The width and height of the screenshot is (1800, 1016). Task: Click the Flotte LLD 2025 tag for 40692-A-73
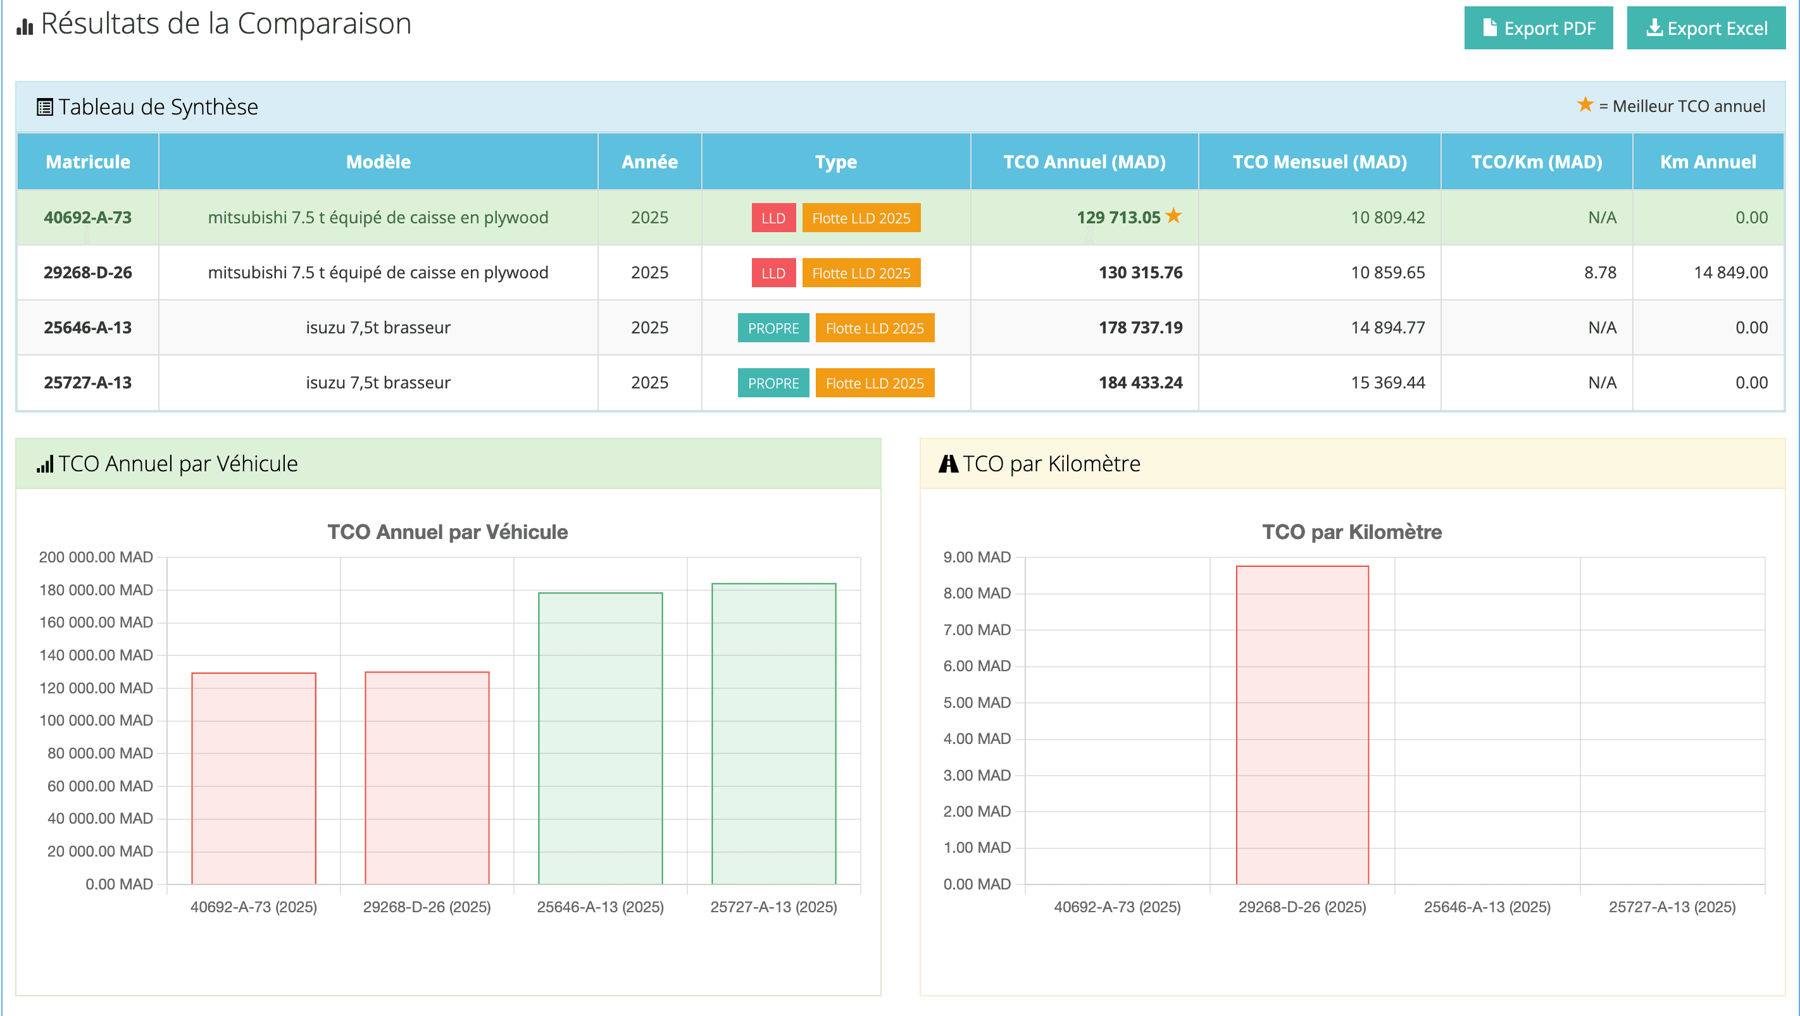(861, 217)
